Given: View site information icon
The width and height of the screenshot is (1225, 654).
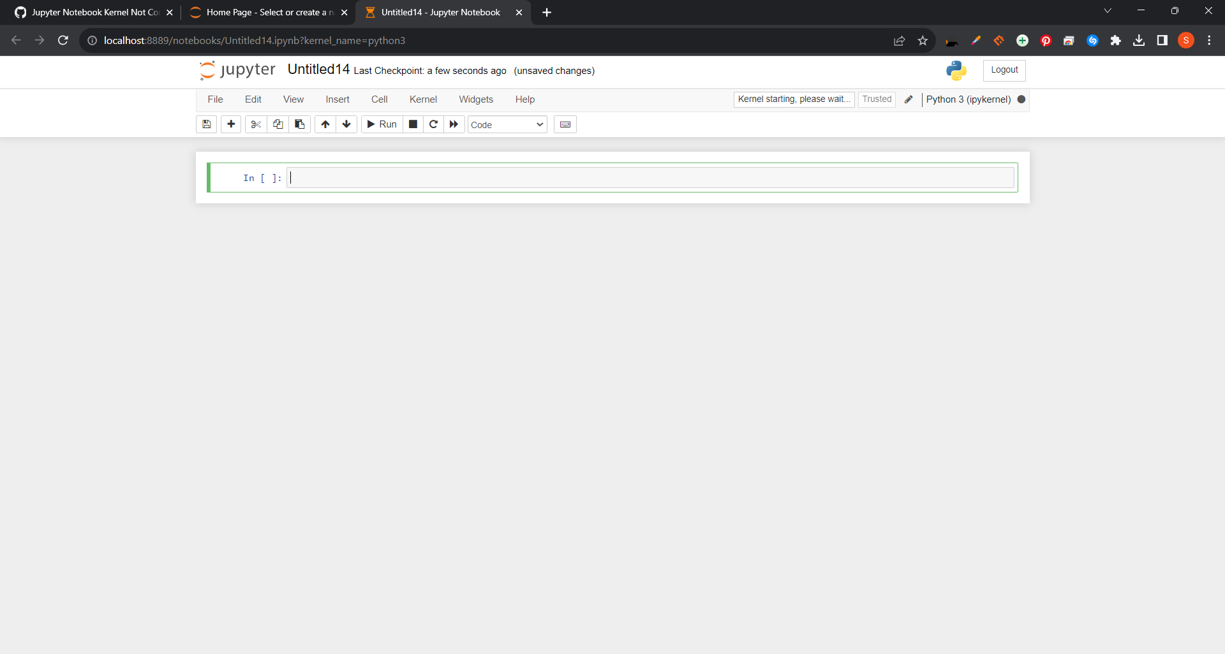Looking at the screenshot, I should 92,40.
